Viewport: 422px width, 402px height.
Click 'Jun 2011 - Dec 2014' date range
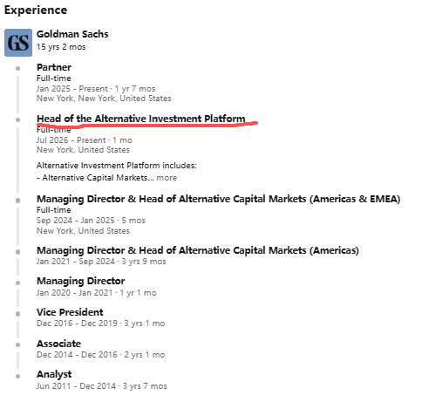pyautogui.click(x=76, y=386)
